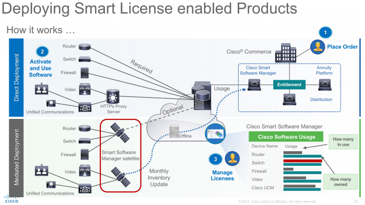Click the Switch icon in Mediated Deployment
365x205 pixels.
click(x=84, y=141)
